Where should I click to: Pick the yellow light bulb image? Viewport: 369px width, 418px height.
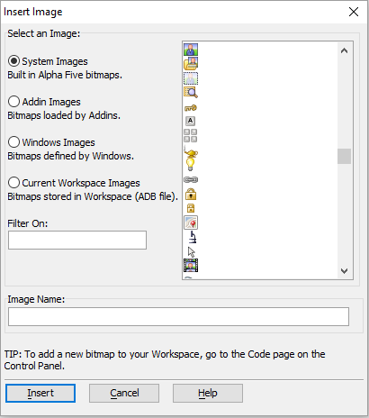190,164
